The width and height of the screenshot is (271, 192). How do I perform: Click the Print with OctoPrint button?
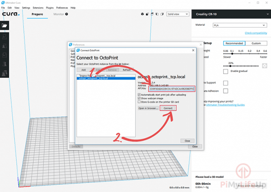pyautogui.click(x=250, y=186)
